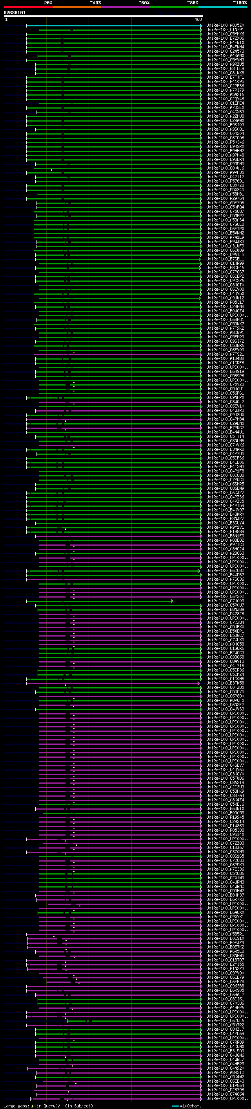Open hit UniRef100_B7ZX06
Viewport: 251px width, 1109px height.
click(x=225, y=38)
